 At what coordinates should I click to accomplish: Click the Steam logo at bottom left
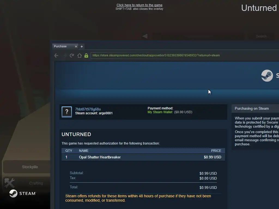click(22, 193)
